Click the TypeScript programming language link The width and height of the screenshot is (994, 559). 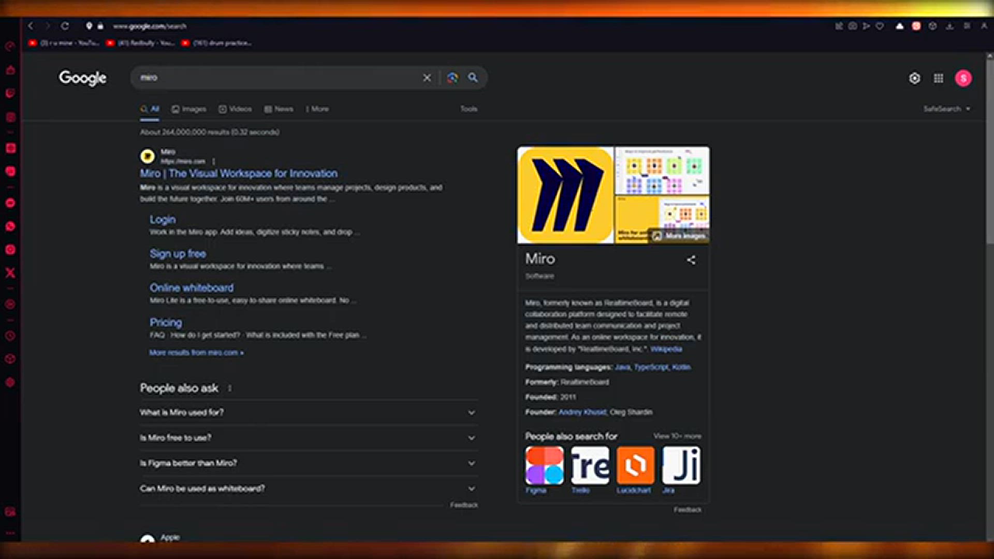click(x=651, y=367)
